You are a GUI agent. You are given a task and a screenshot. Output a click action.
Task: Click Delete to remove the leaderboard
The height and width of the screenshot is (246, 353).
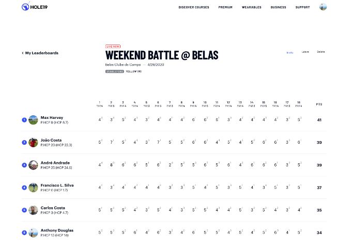[x=321, y=52]
